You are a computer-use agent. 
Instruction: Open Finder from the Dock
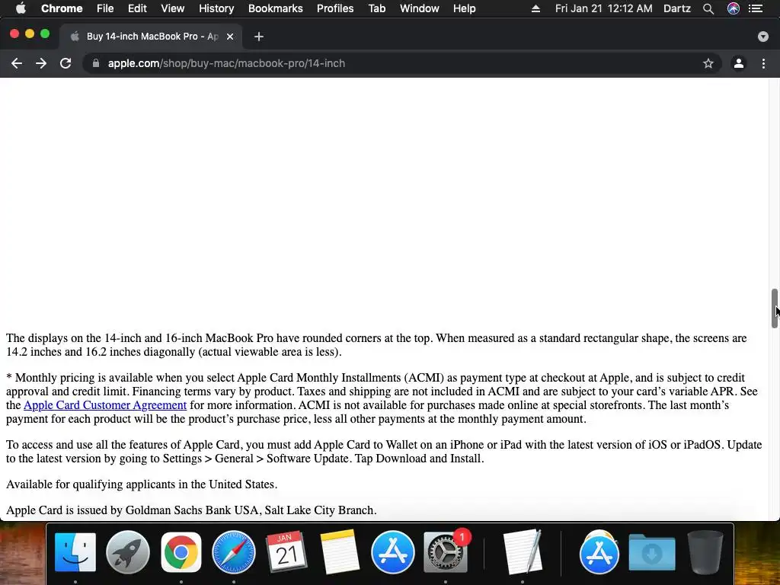[75, 552]
